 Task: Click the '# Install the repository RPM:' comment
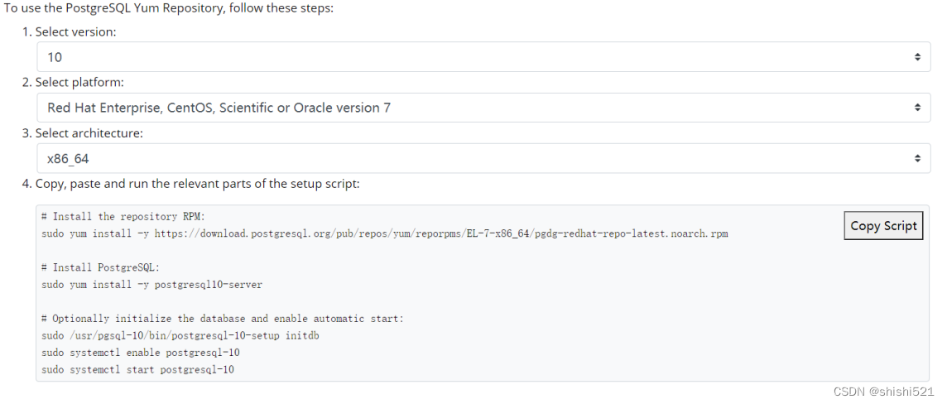124,216
